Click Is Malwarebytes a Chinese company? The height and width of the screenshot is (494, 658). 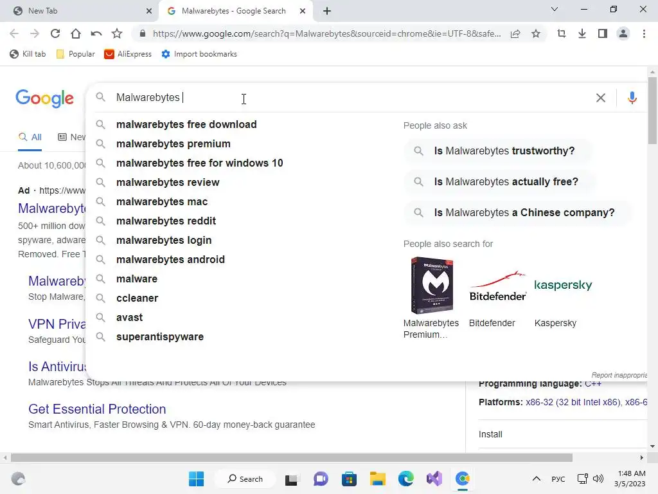tap(519, 212)
